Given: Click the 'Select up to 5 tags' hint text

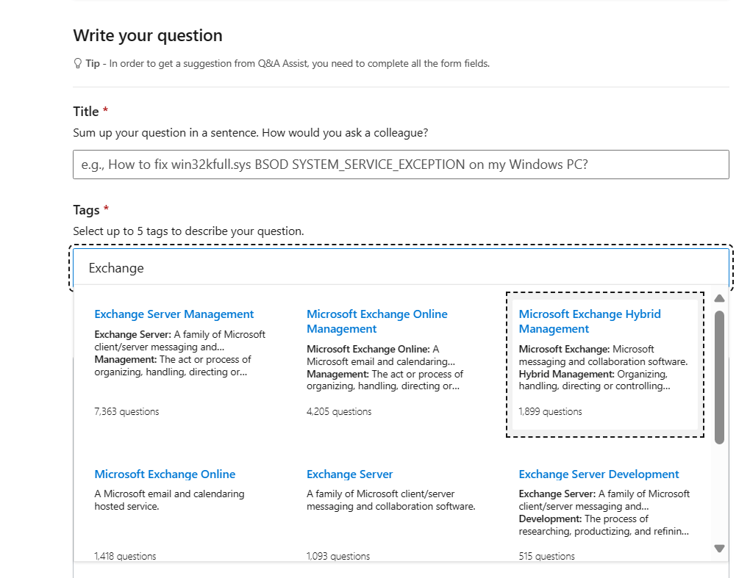Looking at the screenshot, I should tap(188, 231).
